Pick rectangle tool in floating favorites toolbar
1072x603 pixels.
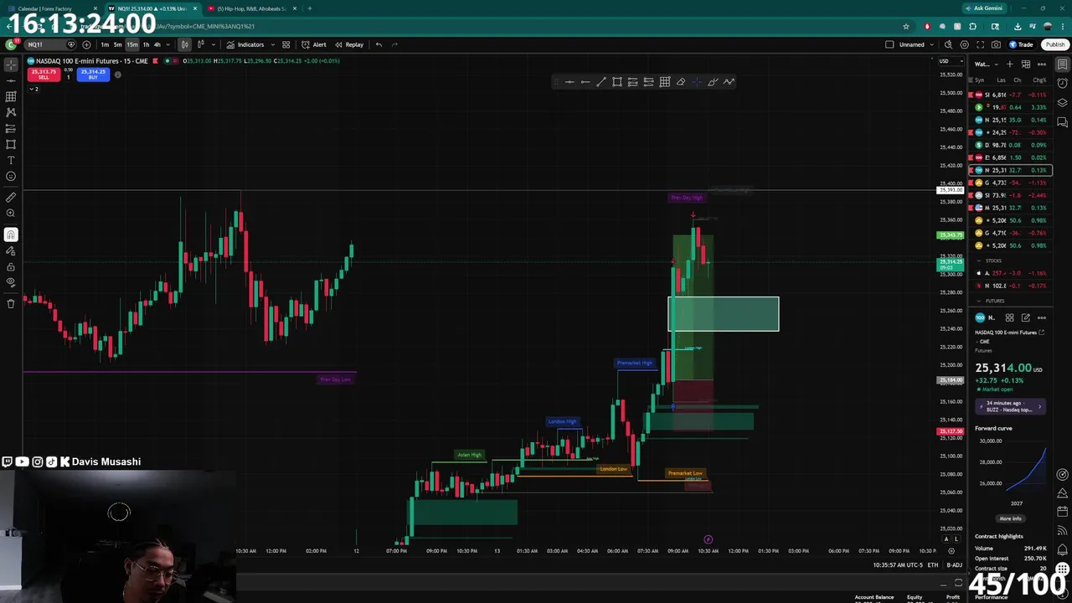(x=617, y=81)
